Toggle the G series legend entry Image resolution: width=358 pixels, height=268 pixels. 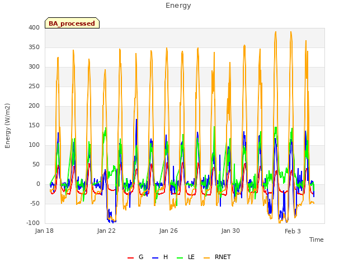click(x=135, y=257)
